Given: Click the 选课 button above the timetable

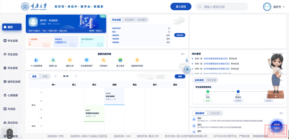Looking at the screenshot, I should click(180, 76).
